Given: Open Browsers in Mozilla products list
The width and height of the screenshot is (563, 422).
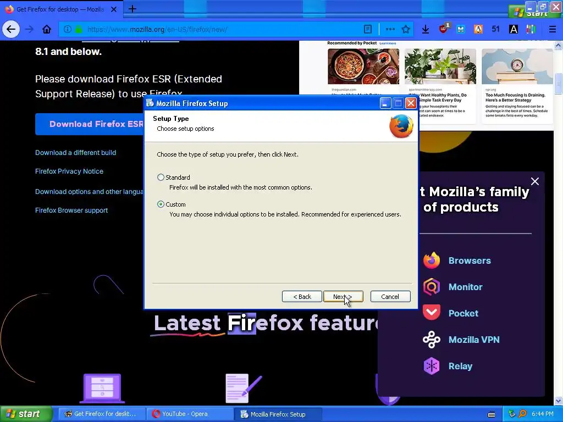Looking at the screenshot, I should pos(470,260).
